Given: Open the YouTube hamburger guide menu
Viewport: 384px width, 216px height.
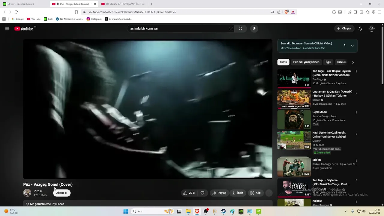Looking at the screenshot, I should click(x=7, y=28).
